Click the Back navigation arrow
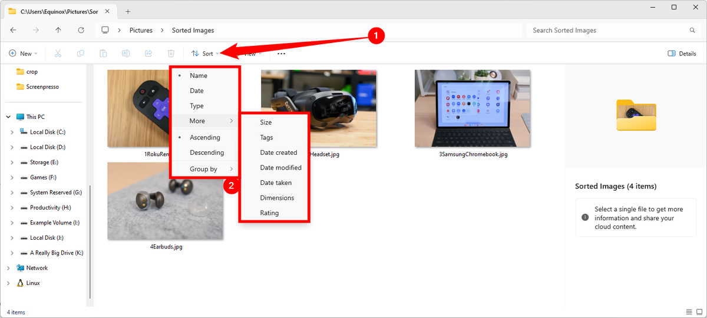707x318 pixels. pyautogui.click(x=13, y=30)
